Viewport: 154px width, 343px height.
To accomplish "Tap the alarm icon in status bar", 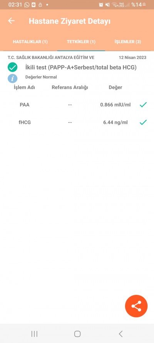I will tap(101, 5).
